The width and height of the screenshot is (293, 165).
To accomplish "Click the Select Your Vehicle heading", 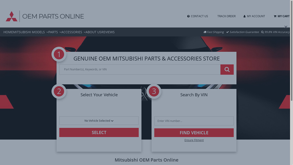I will point(99,95).
